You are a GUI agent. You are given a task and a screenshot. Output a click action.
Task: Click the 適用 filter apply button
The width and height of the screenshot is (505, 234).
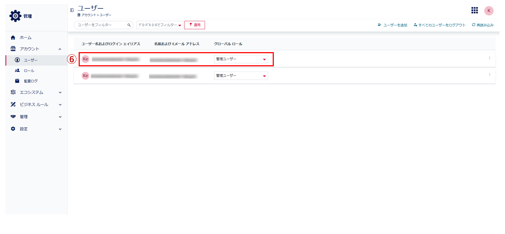[195, 25]
